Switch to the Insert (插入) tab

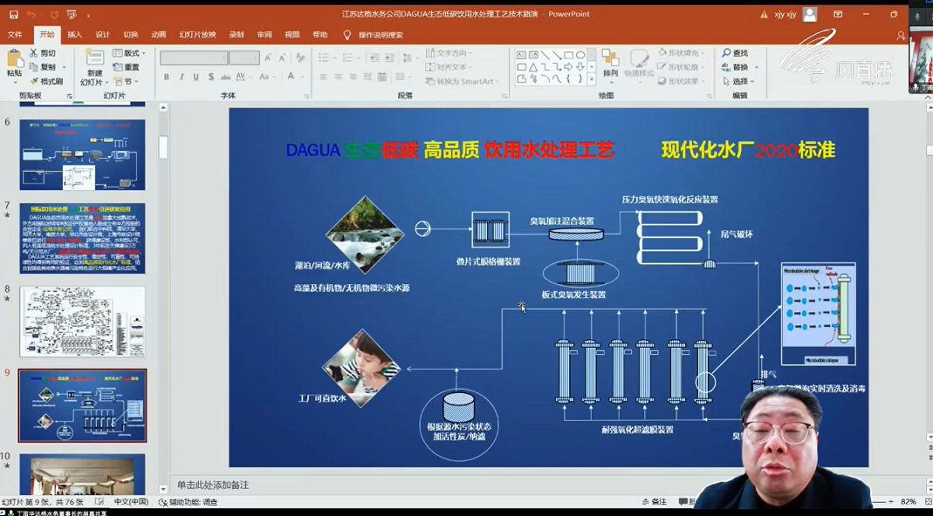pos(75,35)
